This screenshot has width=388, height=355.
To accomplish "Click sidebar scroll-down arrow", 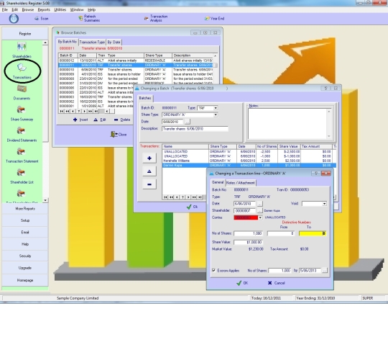I will pyautogui.click(x=45, y=200).
